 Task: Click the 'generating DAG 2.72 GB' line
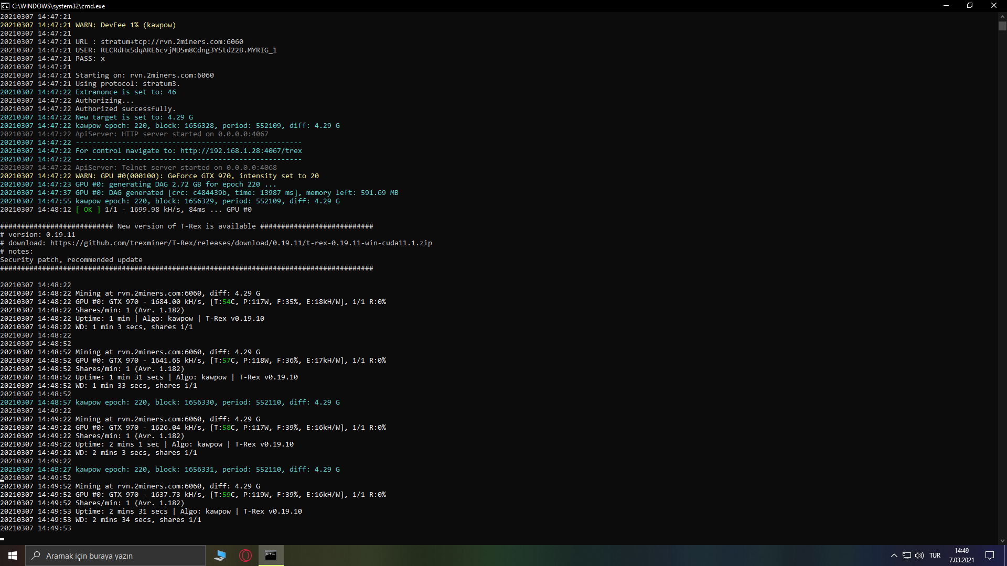click(138, 184)
